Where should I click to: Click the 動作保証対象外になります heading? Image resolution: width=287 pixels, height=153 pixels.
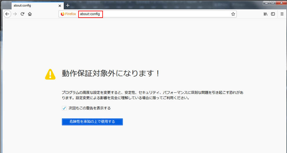pyautogui.click(x=111, y=73)
